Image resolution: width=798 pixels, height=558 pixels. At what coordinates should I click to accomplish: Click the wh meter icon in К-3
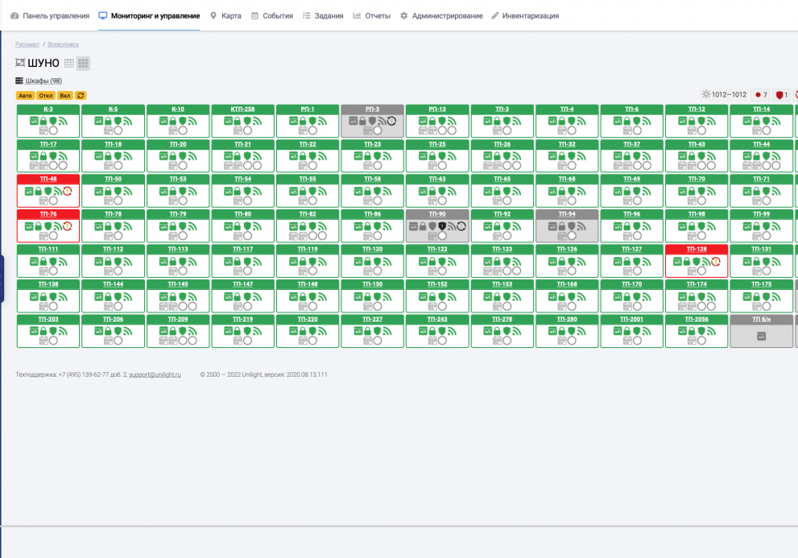[x=35, y=121]
